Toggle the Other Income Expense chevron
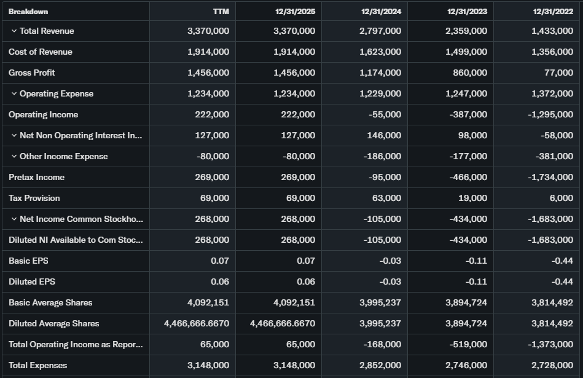 14,157
